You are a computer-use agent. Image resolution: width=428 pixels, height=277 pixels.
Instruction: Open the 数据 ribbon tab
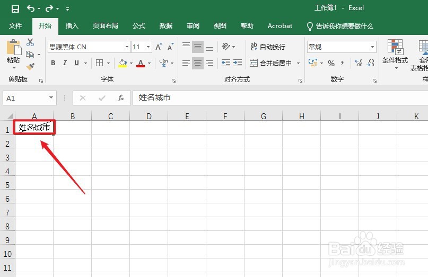click(x=166, y=26)
